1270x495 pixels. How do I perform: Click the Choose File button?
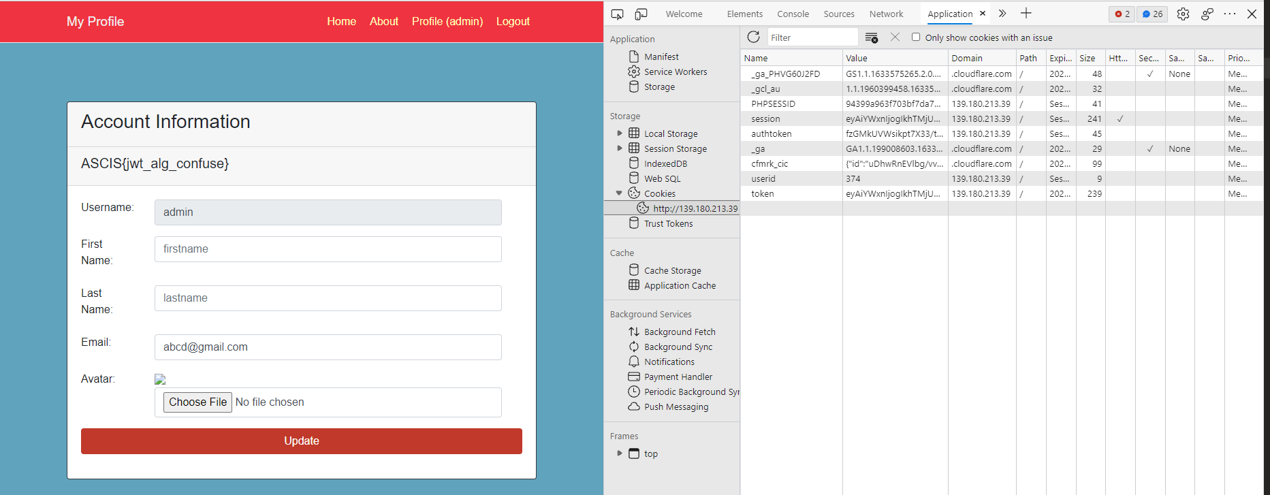[197, 402]
